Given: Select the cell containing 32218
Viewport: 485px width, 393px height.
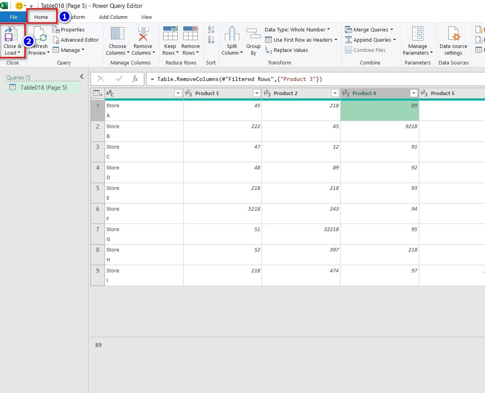Looking at the screenshot, I should [301, 234].
